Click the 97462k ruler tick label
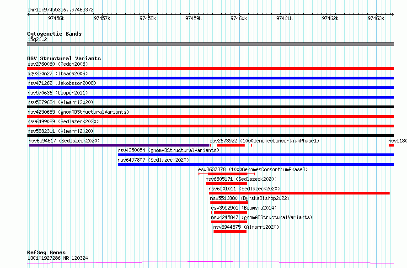The image size is (407, 268). click(x=330, y=18)
